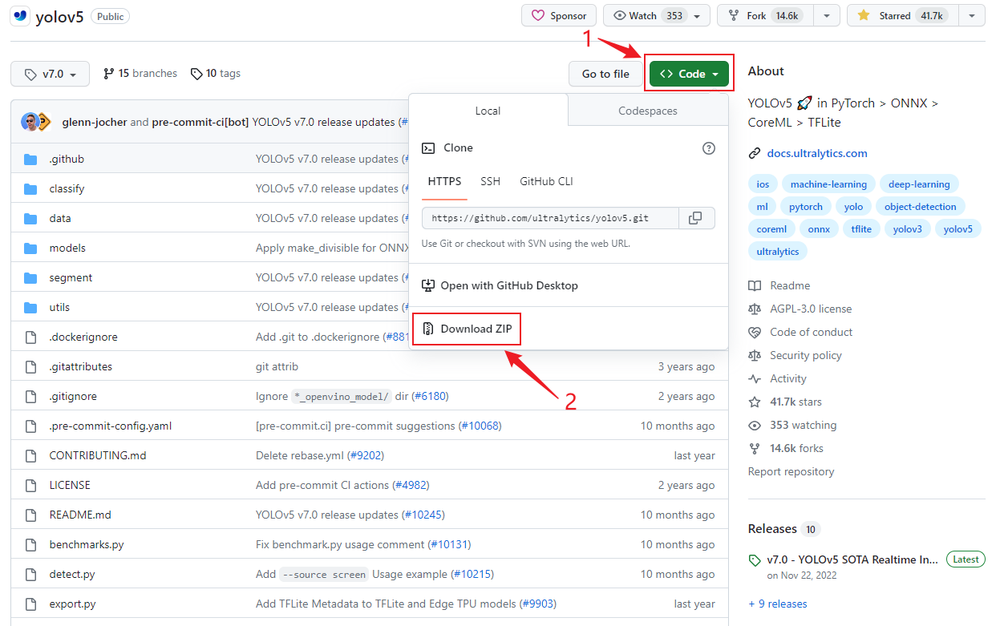Image resolution: width=1000 pixels, height=626 pixels.
Task: Toggle the Starred button
Action: click(902, 15)
